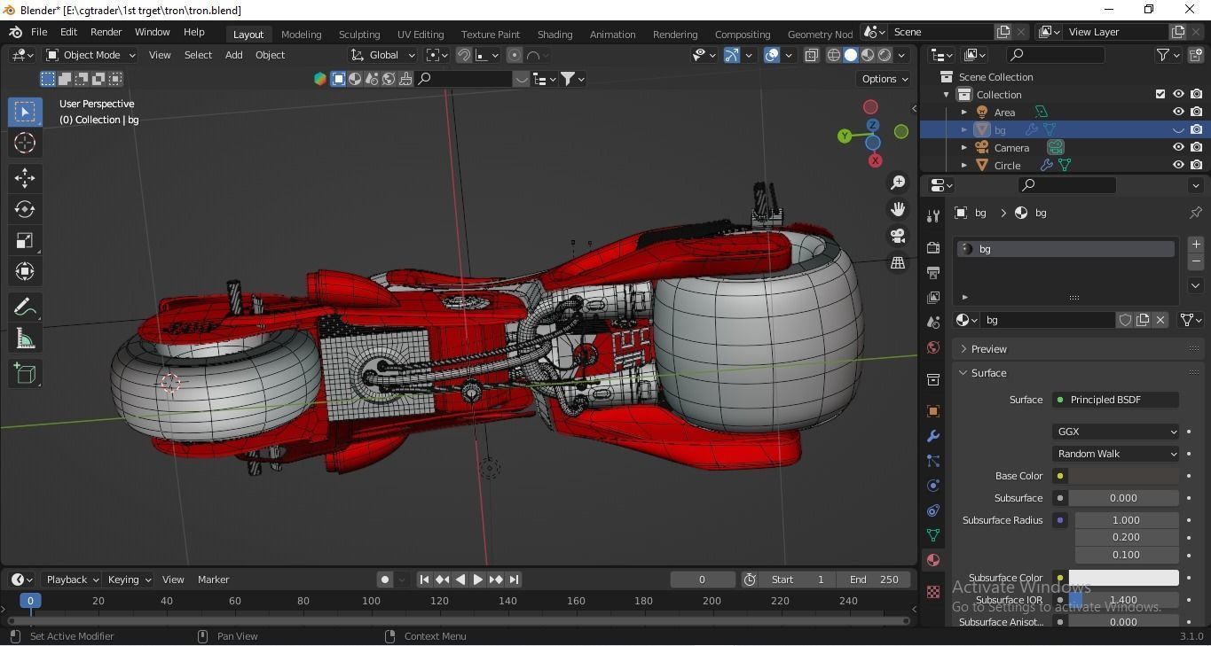Click the pan view hand icon
Image resolution: width=1211 pixels, height=646 pixels.
[x=898, y=209]
